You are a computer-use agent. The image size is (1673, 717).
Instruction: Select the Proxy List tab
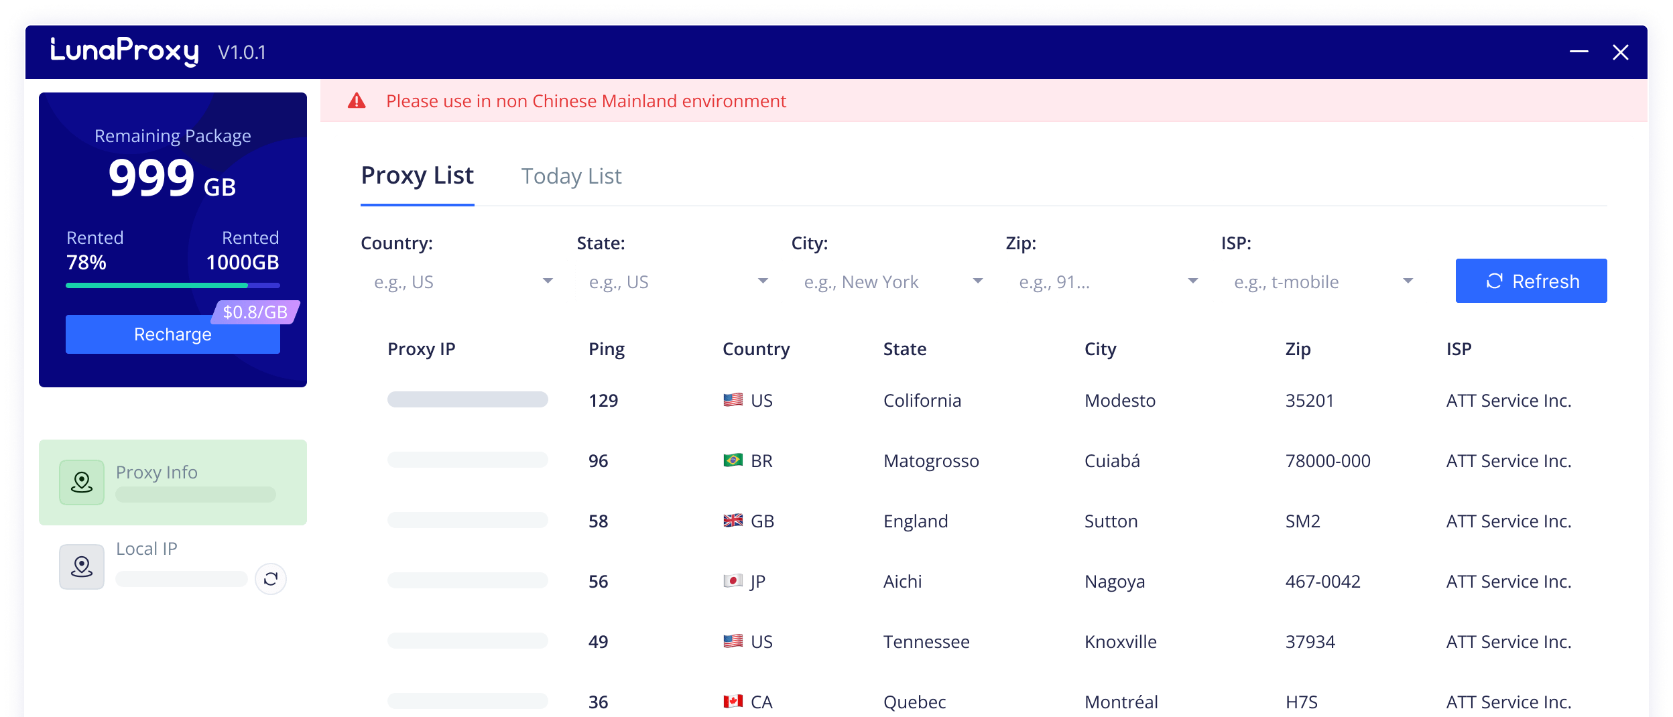[x=417, y=176]
